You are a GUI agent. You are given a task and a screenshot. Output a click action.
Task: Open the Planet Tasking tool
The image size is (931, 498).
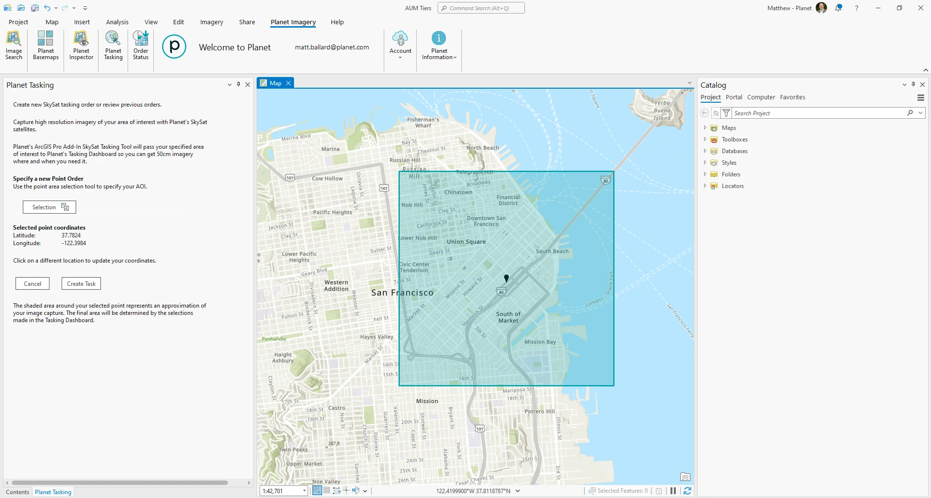(113, 45)
